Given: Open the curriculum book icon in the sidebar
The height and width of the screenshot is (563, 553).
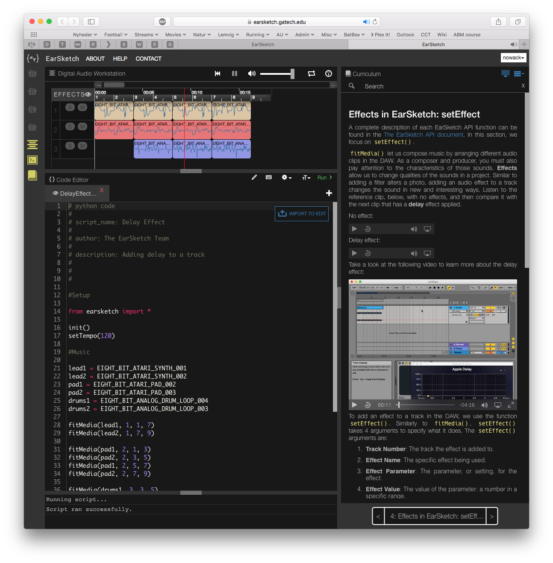Looking at the screenshot, I should tap(32, 175).
